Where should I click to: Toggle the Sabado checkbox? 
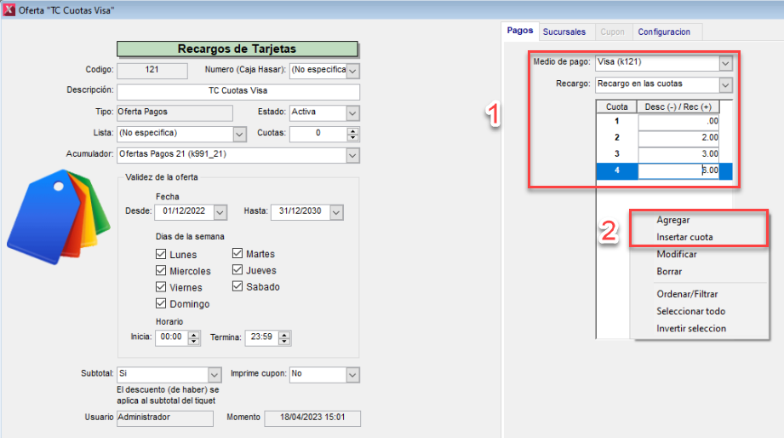[x=238, y=287]
